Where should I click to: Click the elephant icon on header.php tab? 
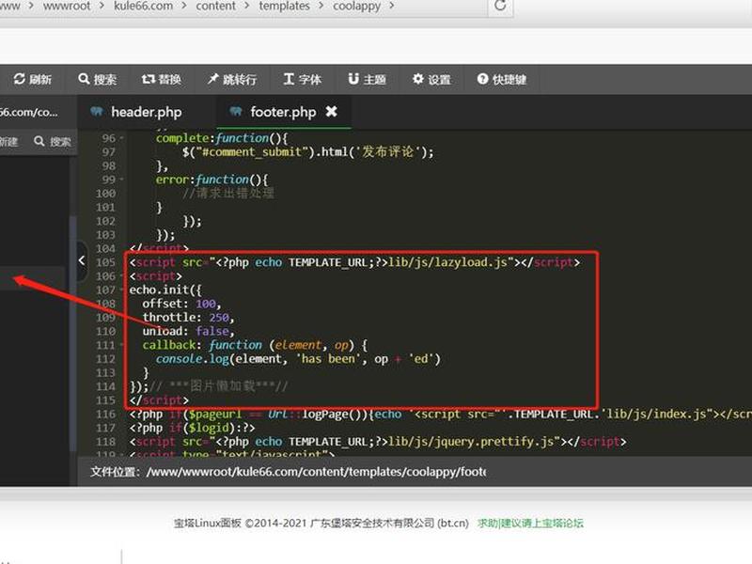point(97,112)
